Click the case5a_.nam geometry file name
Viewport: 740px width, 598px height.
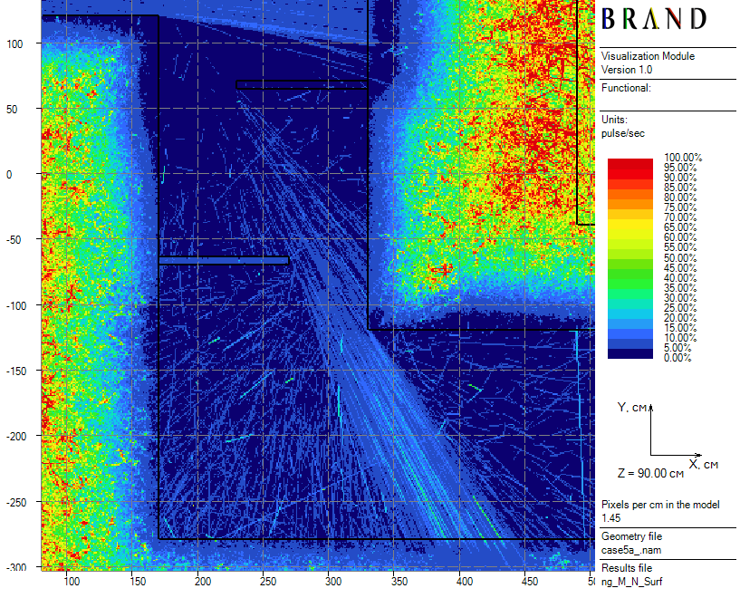(631, 550)
